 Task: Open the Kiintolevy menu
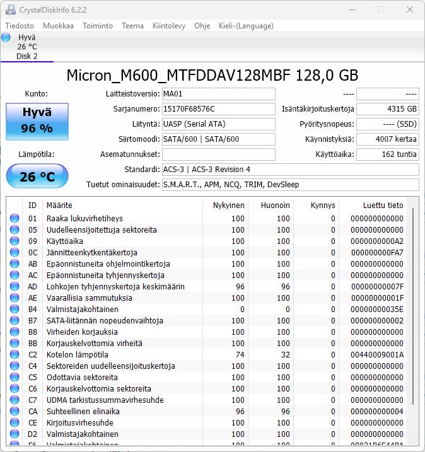click(x=169, y=26)
